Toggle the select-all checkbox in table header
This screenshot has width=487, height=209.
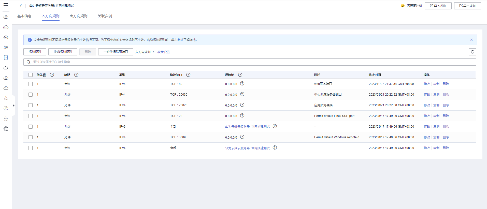point(31,75)
